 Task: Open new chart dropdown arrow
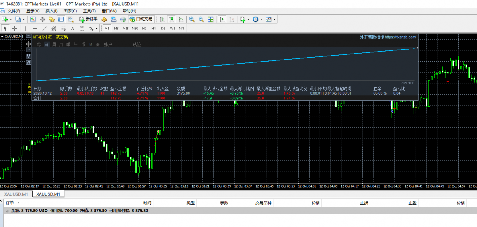11,19
